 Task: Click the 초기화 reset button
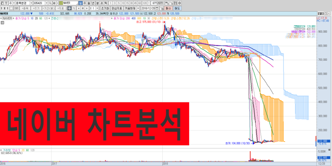click(105, 8)
